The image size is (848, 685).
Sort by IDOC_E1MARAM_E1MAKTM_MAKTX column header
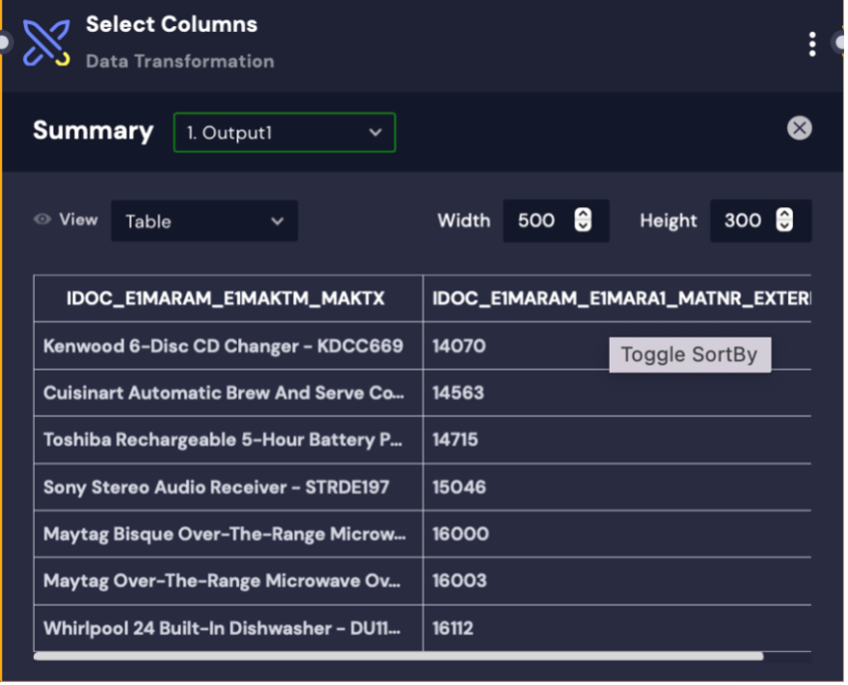[226, 299]
